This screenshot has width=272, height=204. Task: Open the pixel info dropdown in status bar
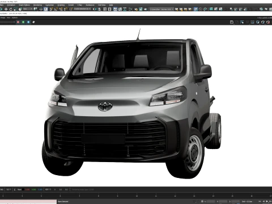pyautogui.click(x=48, y=189)
